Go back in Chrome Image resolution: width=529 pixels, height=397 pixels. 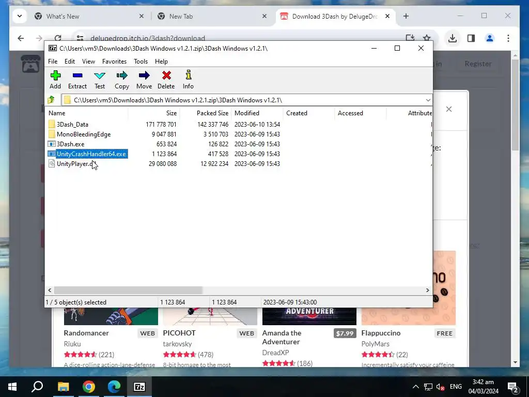pos(21,38)
